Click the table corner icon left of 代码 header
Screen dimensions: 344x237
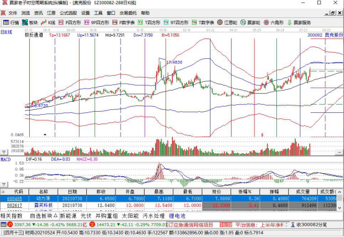(x=3, y=192)
